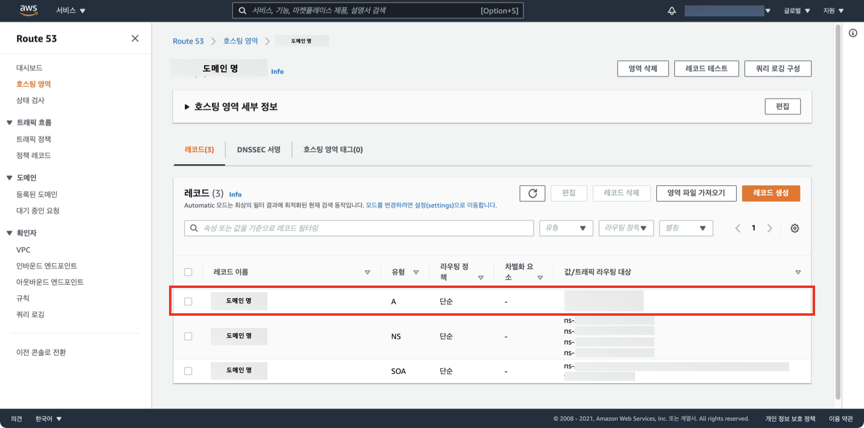Click the settings mode change link
The width and height of the screenshot is (864, 428).
pos(431,205)
